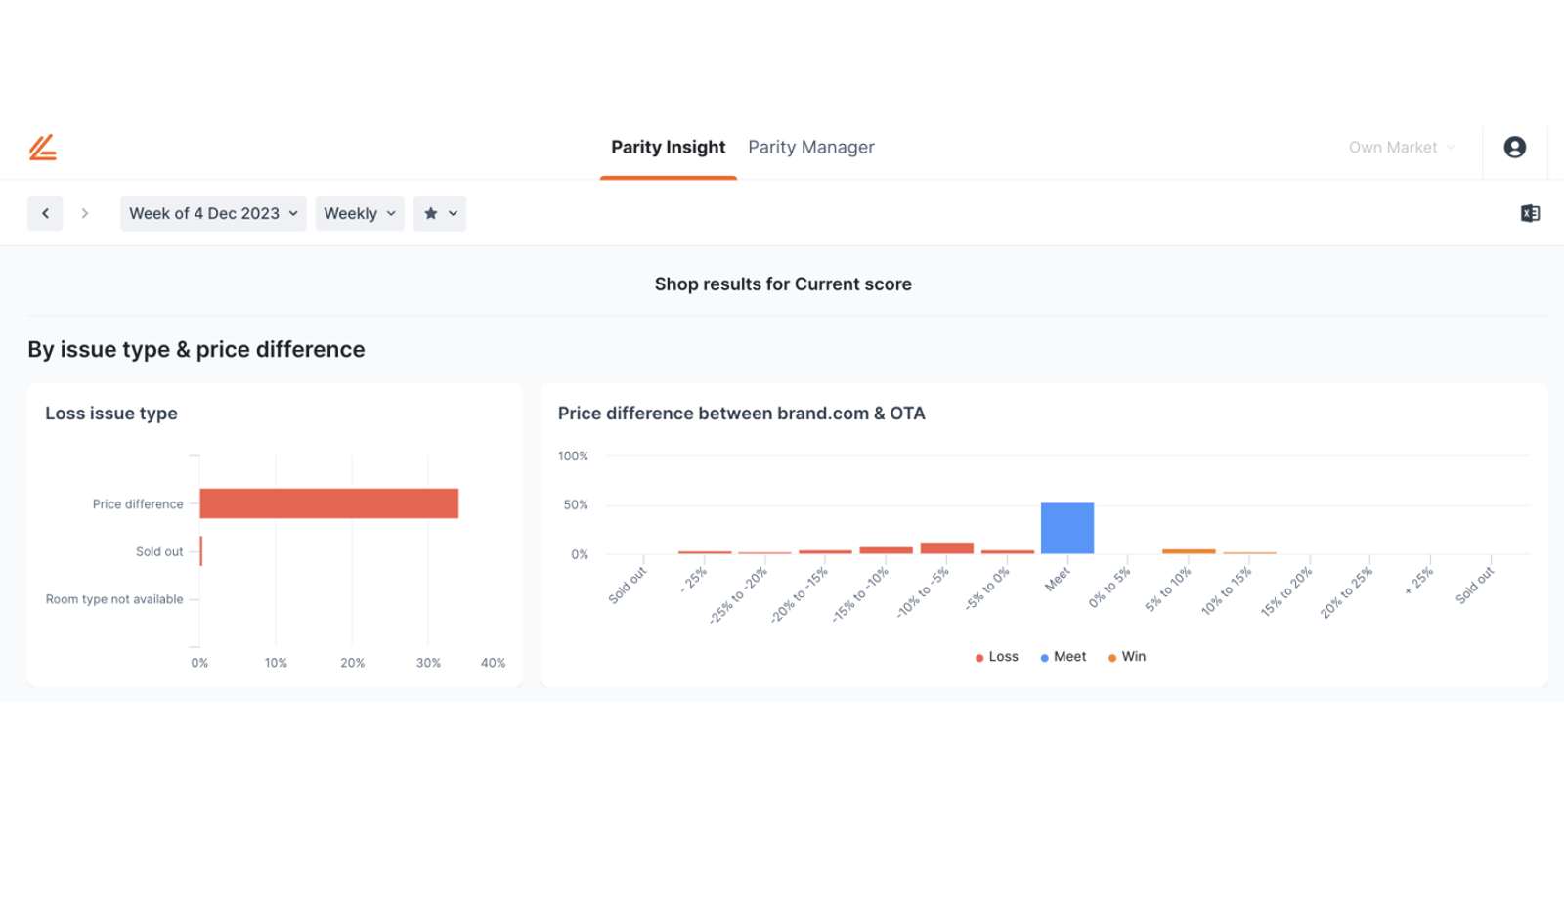Screen dimensions: 1564x916
Task: Click the -15% to -10% loss bar
Action: click(886, 550)
